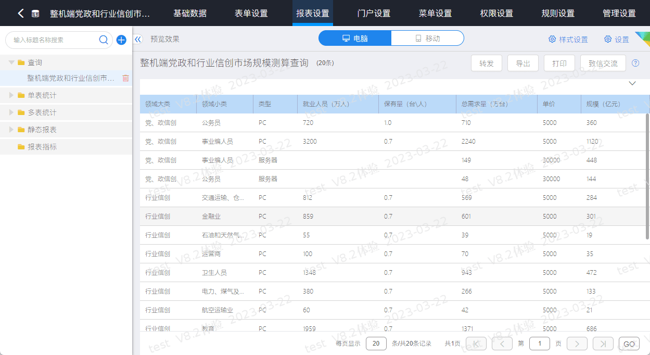650x355 pixels.
Task: Select 报表设置 tab
Action: click(x=313, y=13)
